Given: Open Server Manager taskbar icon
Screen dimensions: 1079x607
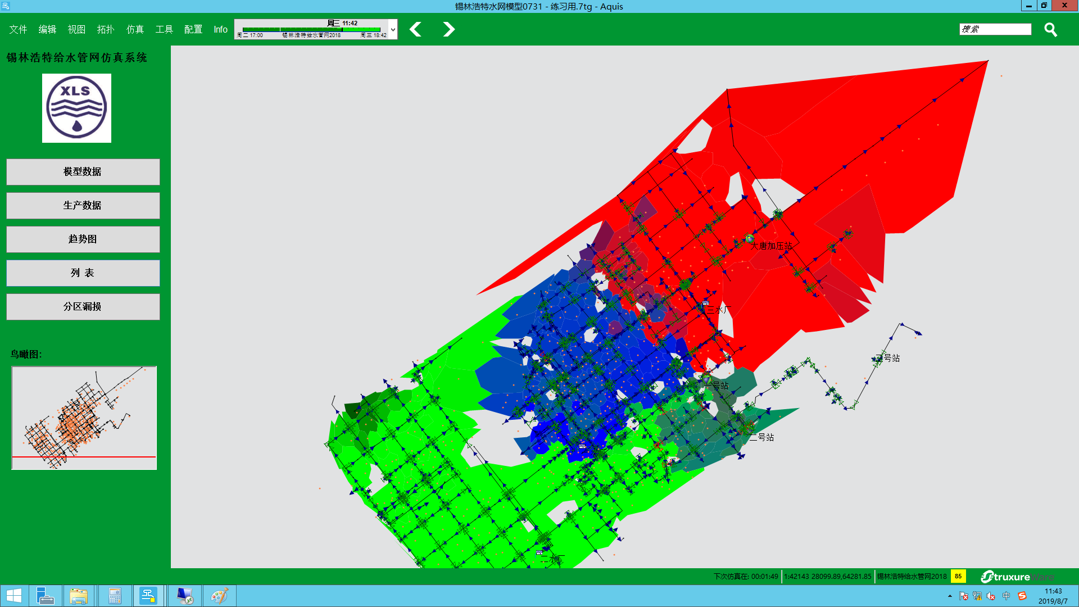Looking at the screenshot, I should tap(45, 596).
